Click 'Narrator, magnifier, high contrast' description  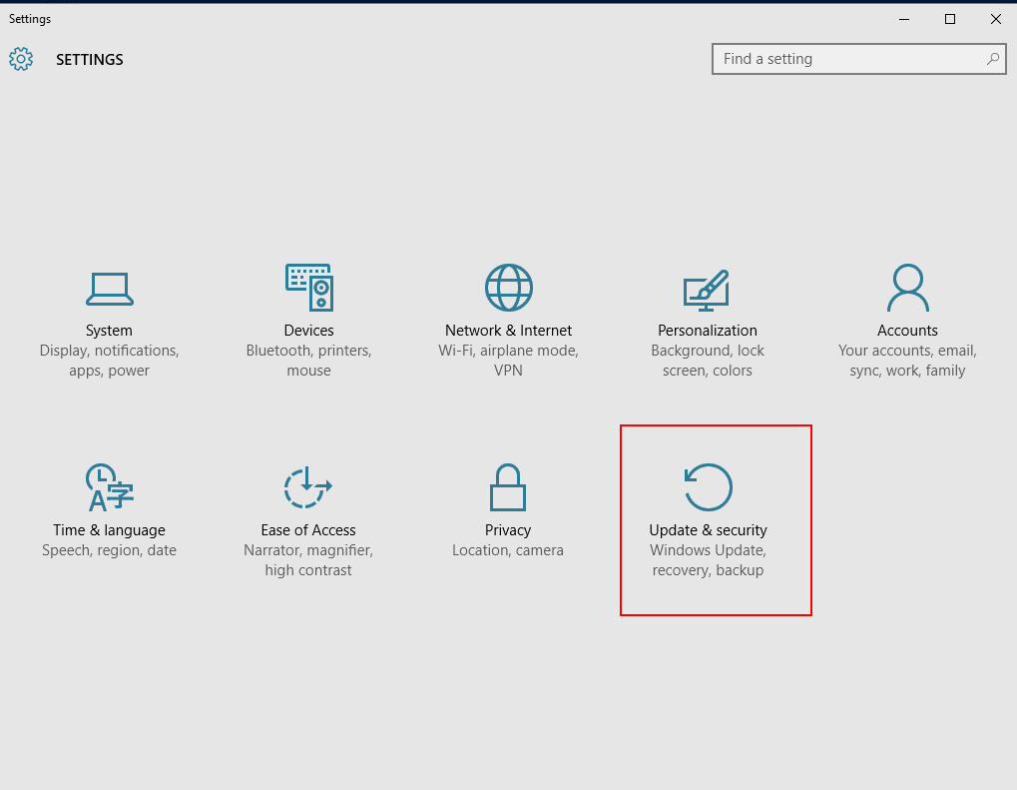308,560
